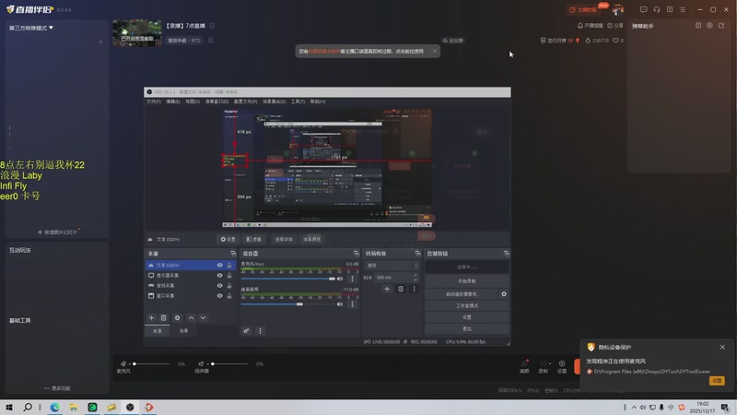Viewport: 737px width, 415px height.
Task: Show hidden system tray icons chevron
Action: point(634,408)
